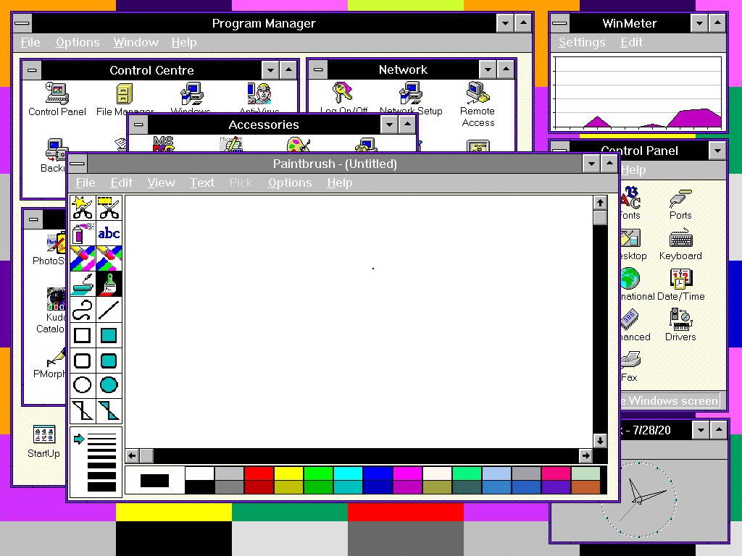Open the Window menu in Program Manager
This screenshot has height=556, width=742.
(x=136, y=42)
